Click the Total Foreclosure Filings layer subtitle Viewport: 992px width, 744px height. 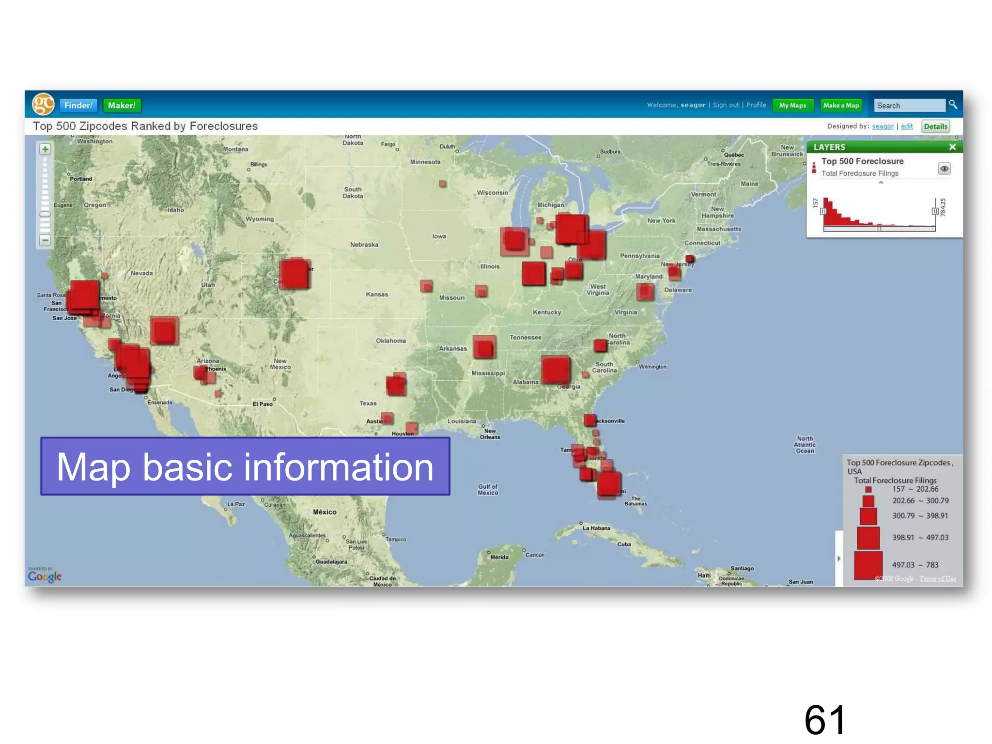tap(860, 173)
